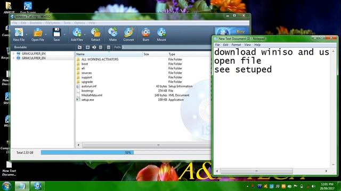Click volume speaker tray icon
The image size is (341, 191).
click(313, 186)
